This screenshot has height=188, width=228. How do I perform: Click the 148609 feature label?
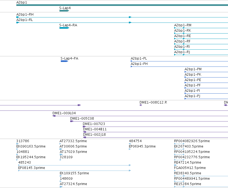(66, 179)
